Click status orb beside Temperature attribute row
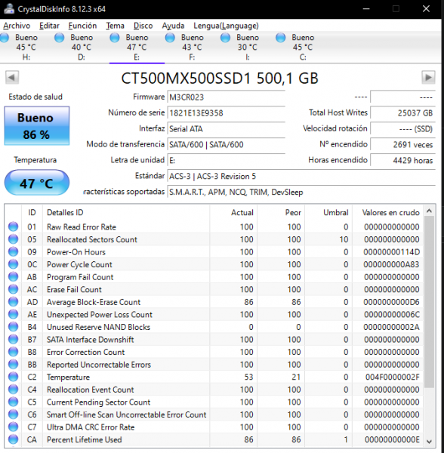444x453 pixels. (13, 377)
